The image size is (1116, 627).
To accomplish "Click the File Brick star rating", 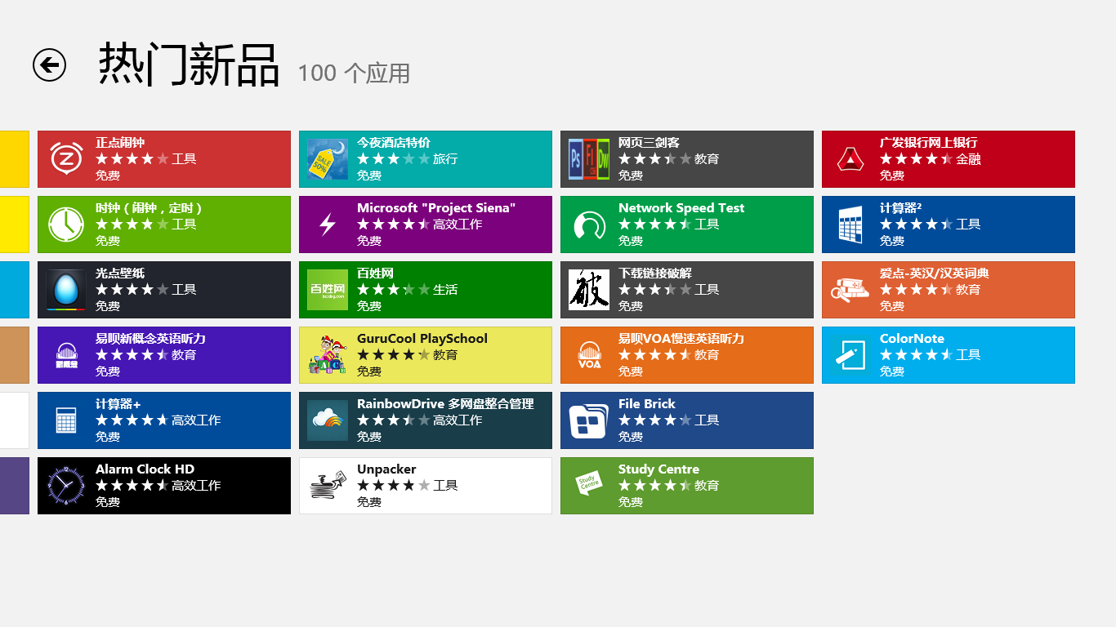I will 655,420.
